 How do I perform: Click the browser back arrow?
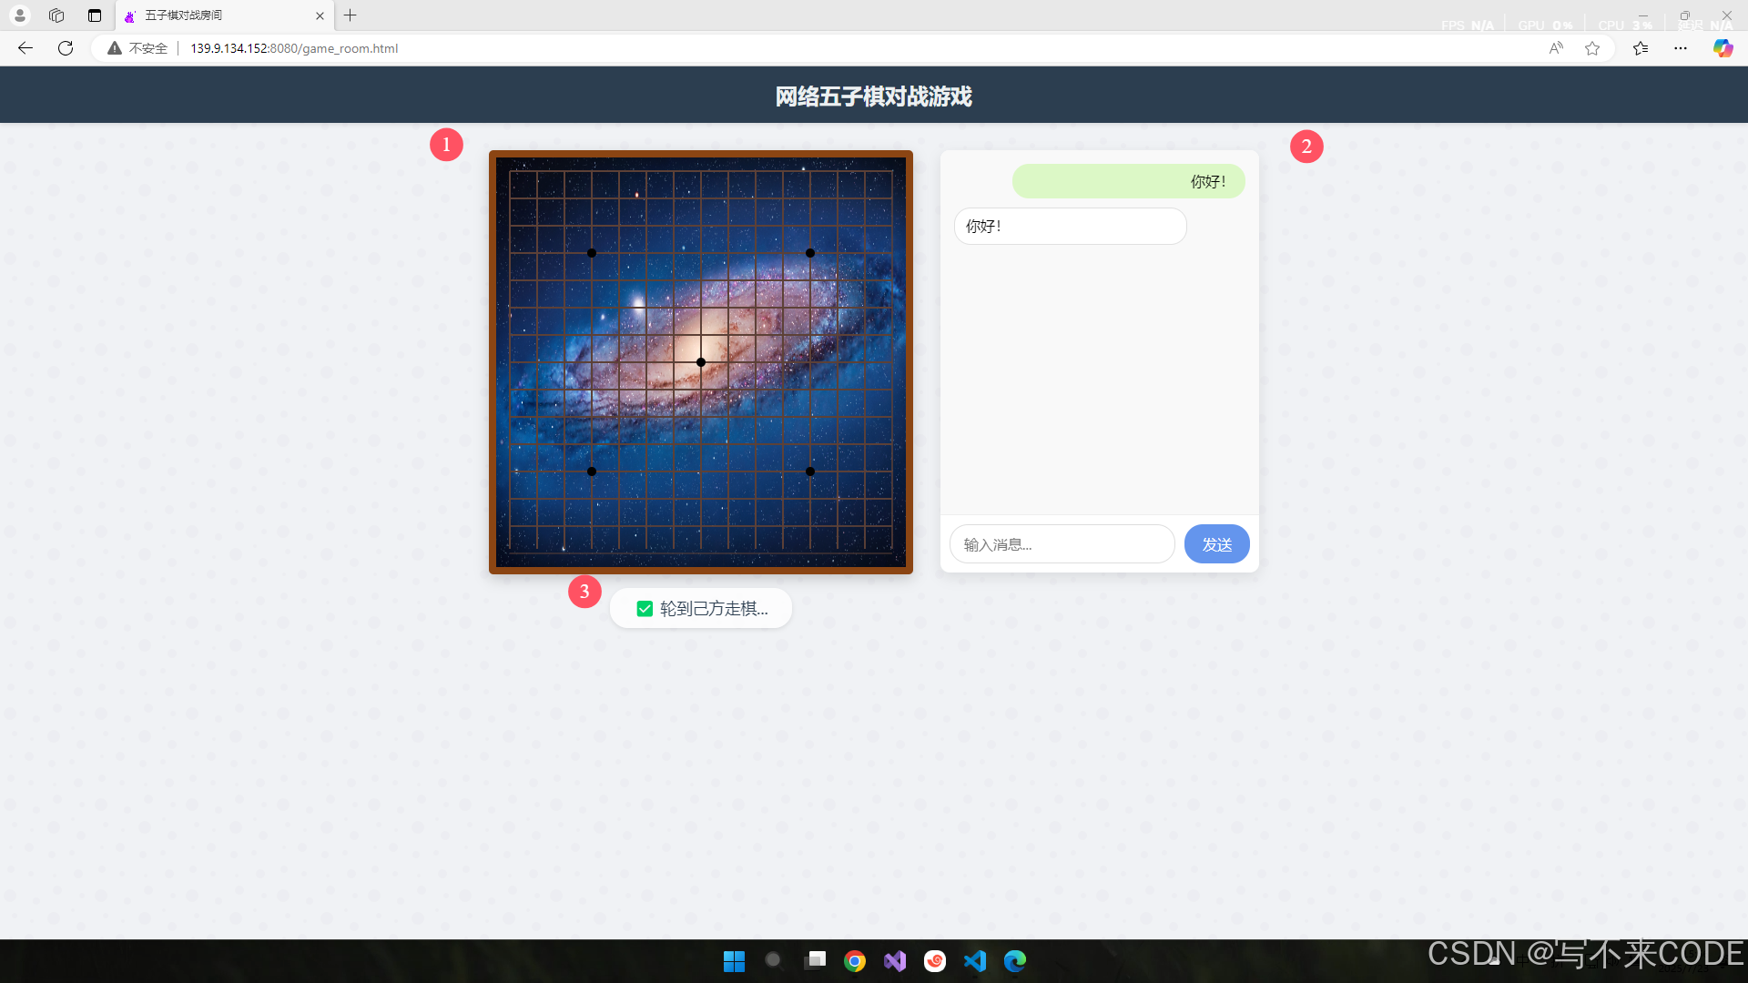25,48
